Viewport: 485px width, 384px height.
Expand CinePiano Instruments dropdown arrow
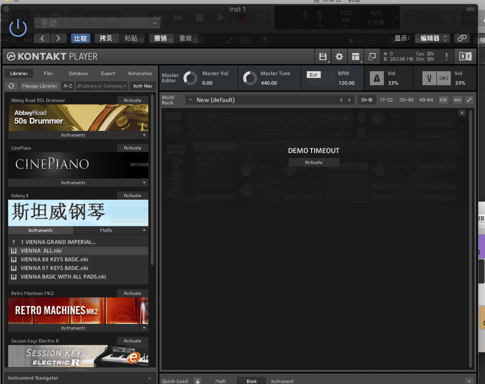[144, 183]
